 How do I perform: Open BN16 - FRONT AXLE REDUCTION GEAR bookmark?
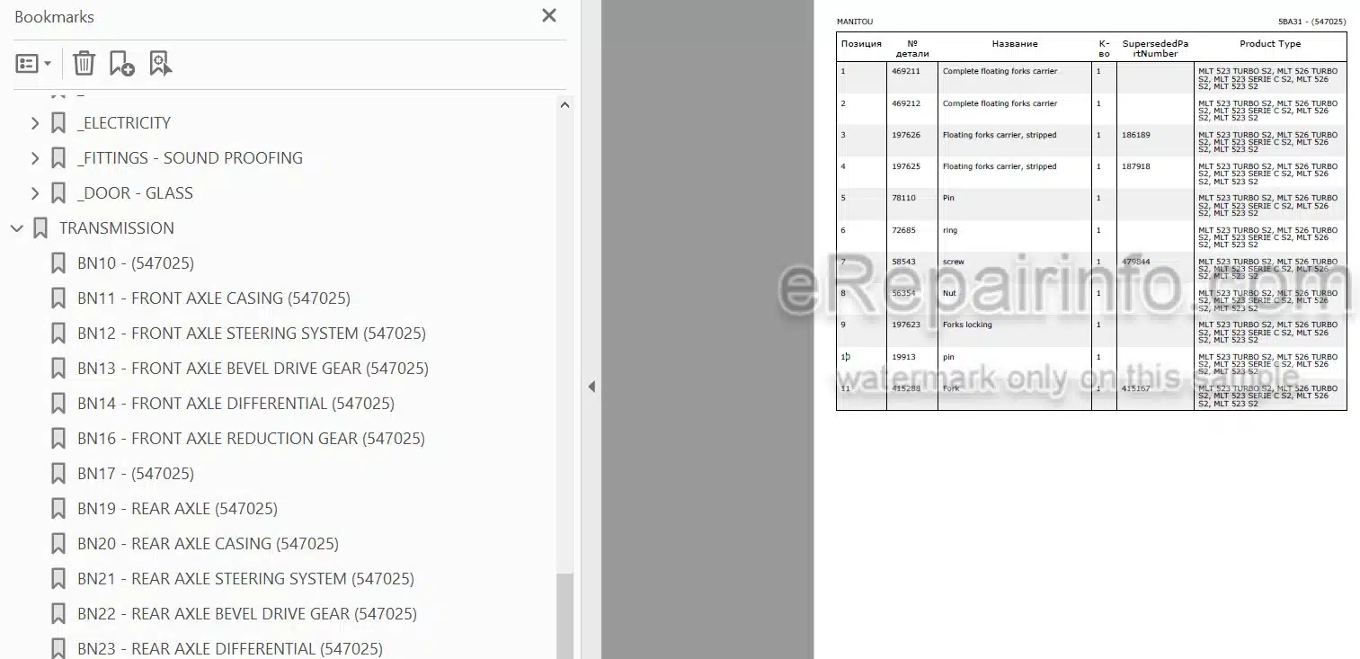point(251,439)
